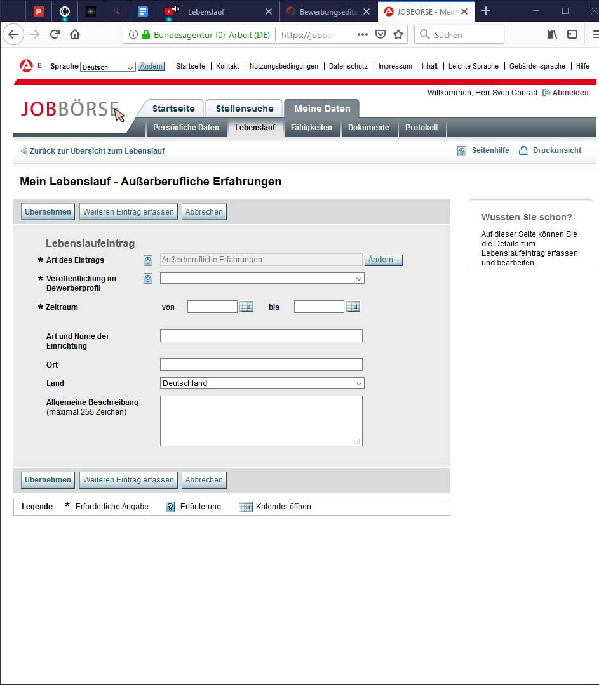Open calendar for the 'von' date field
The width and height of the screenshot is (599, 685).
(246, 307)
